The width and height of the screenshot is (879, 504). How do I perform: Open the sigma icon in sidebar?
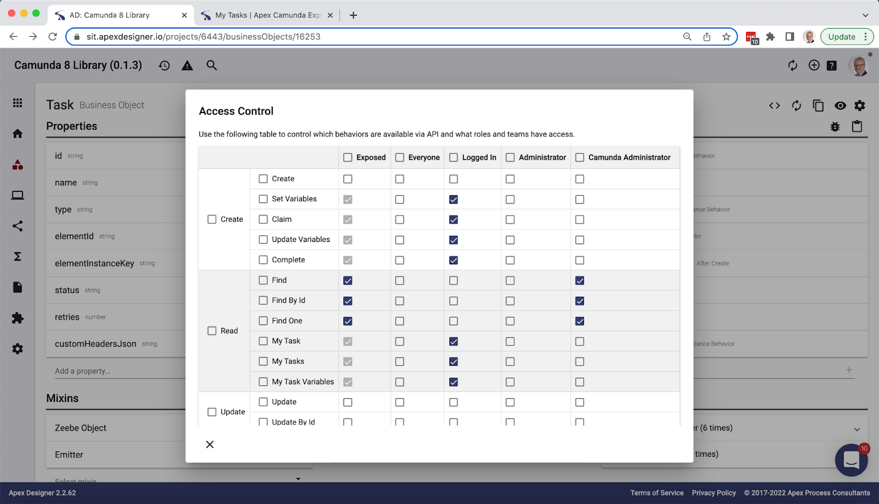(18, 257)
